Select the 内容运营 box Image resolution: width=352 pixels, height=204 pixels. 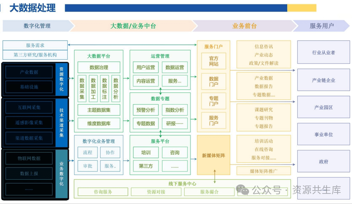click(146, 81)
